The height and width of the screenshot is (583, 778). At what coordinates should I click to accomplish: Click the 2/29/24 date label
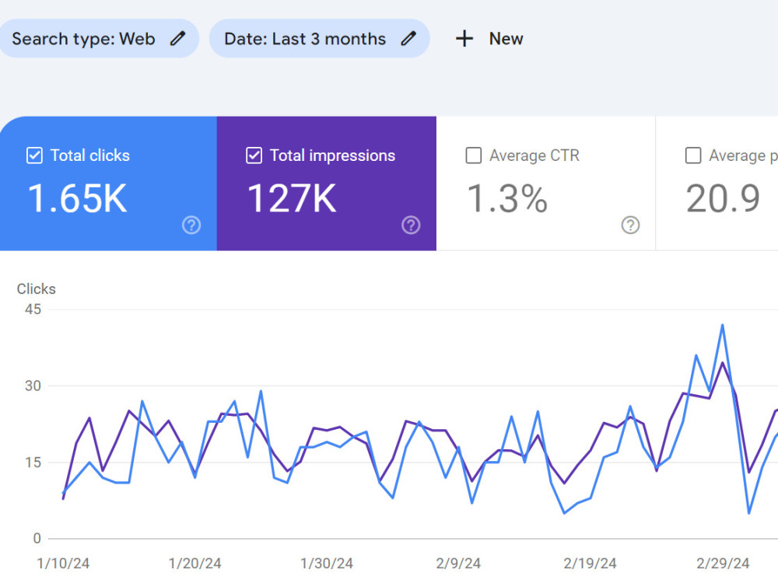tap(723, 564)
